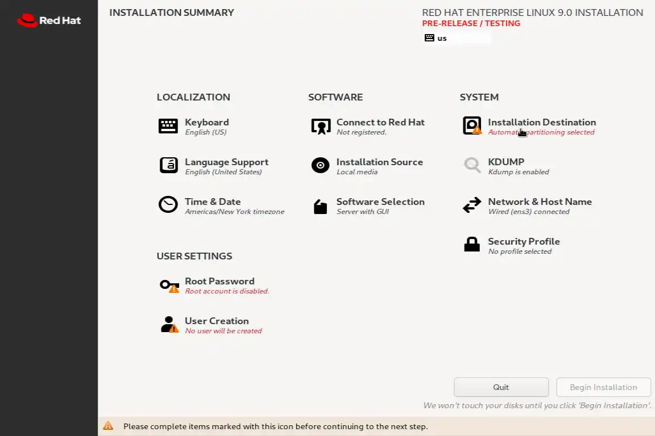655x436 pixels.
Task: Open Time & Date configuration label
Action: pos(213,202)
